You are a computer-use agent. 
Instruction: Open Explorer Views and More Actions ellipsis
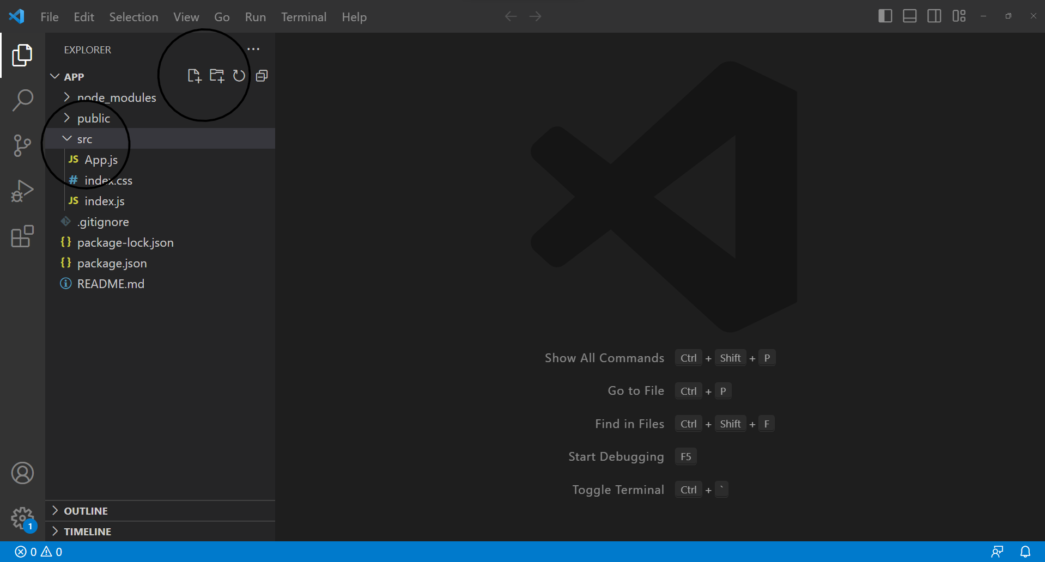(253, 49)
